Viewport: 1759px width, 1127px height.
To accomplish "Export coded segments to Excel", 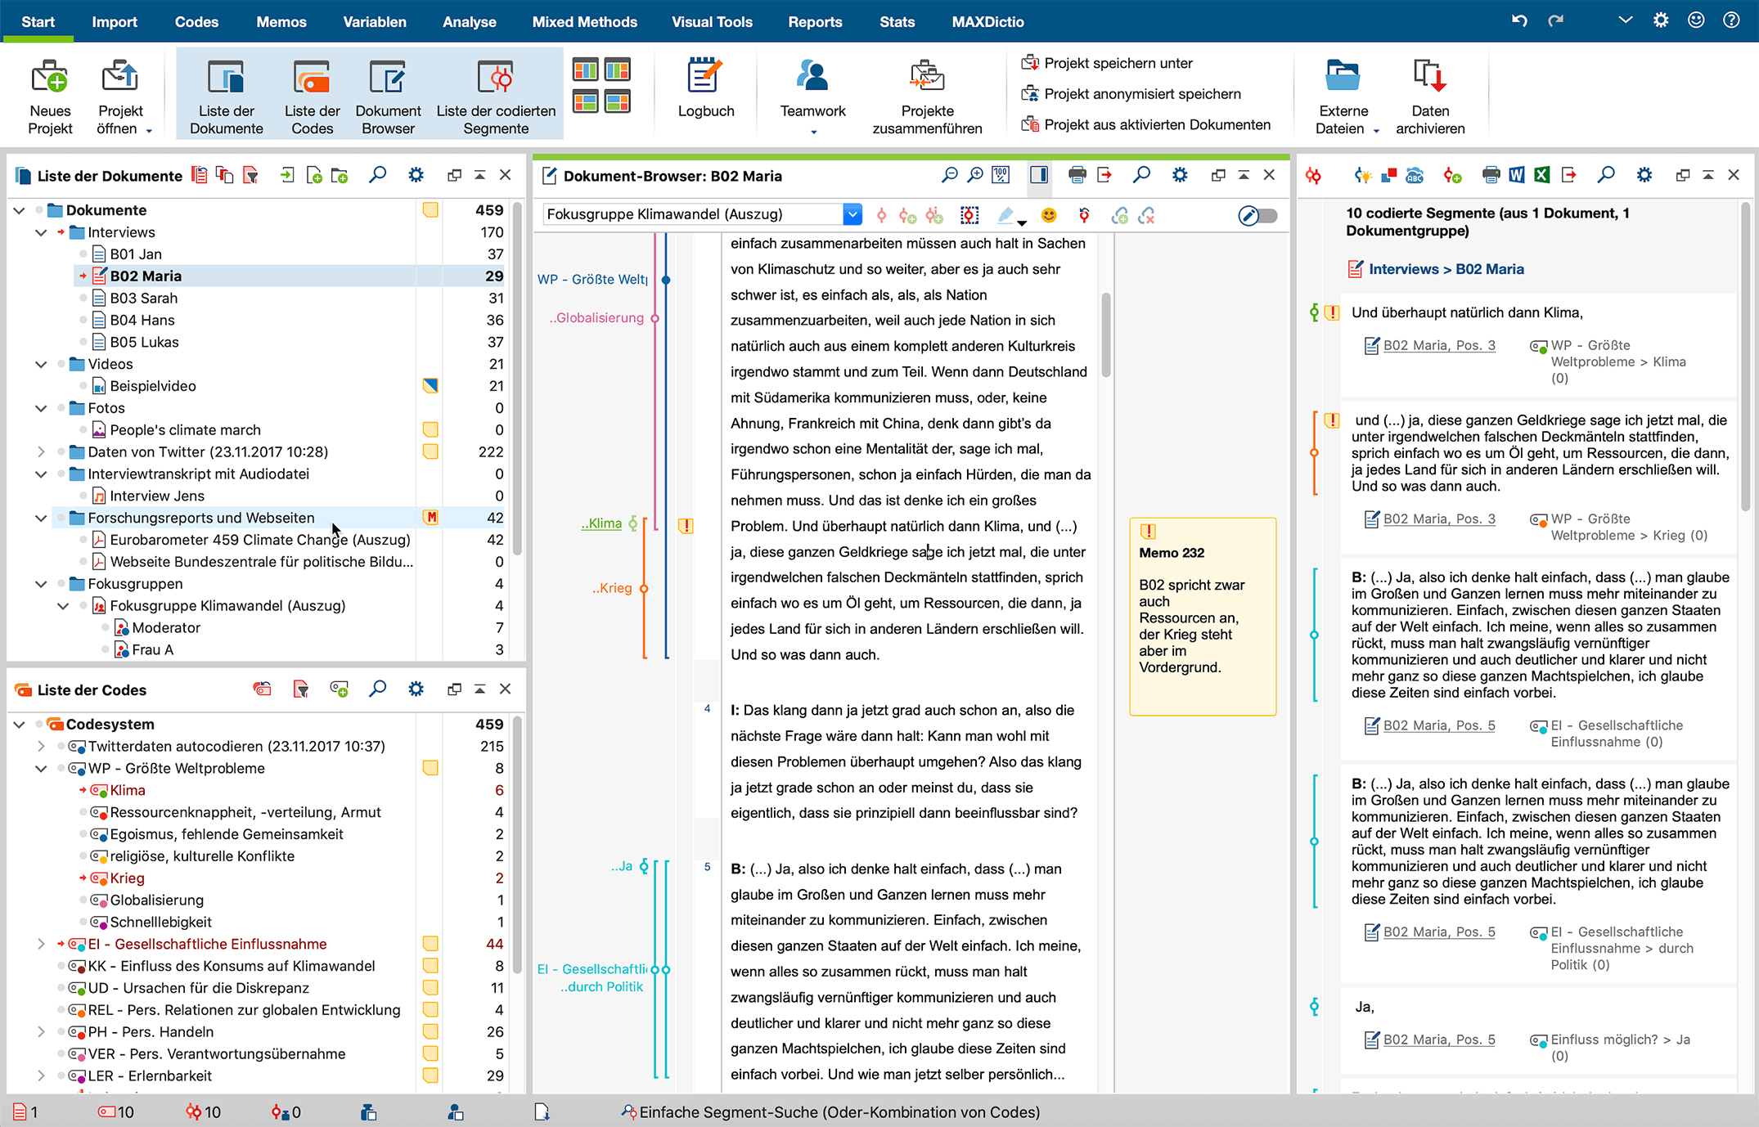I will (x=1541, y=175).
